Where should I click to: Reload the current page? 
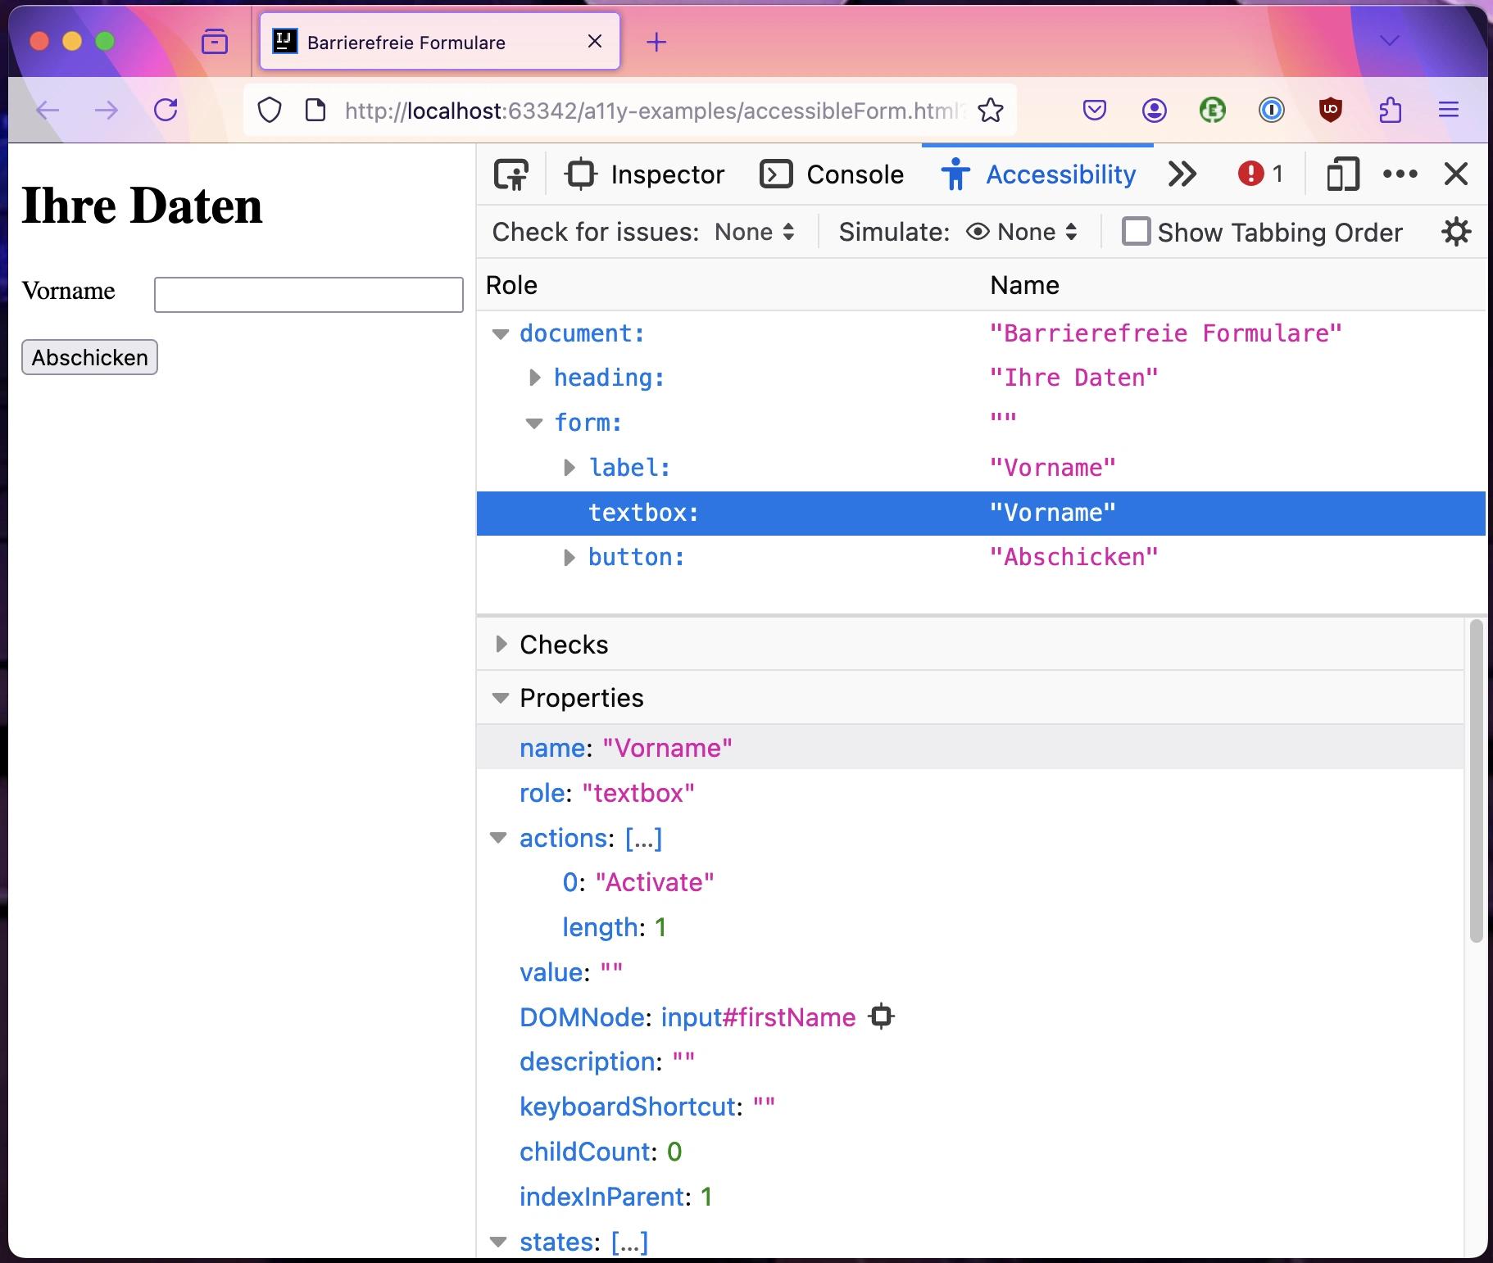[166, 110]
